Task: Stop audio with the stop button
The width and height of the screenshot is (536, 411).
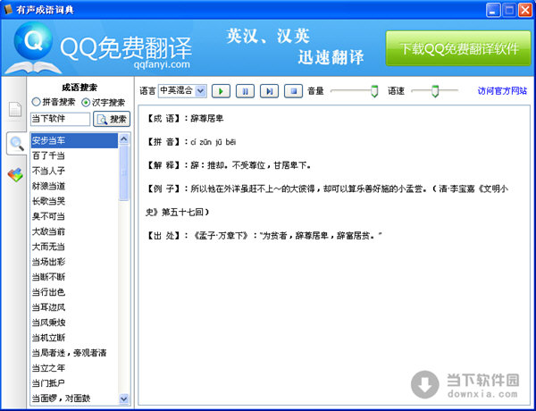Action: pos(294,91)
